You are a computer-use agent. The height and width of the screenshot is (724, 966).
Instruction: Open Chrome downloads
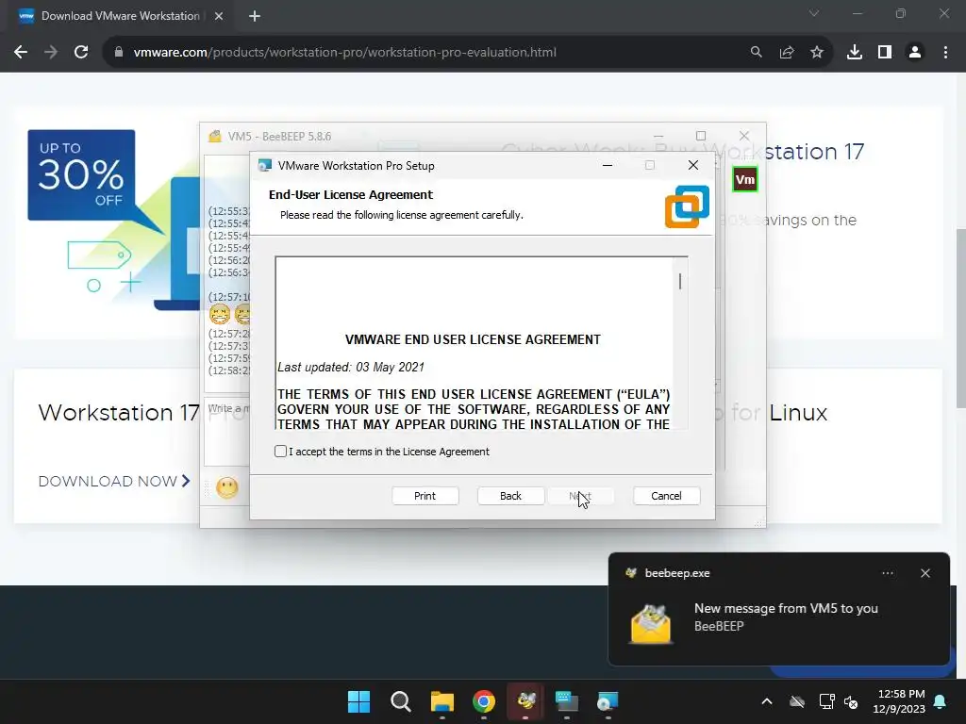point(855,53)
